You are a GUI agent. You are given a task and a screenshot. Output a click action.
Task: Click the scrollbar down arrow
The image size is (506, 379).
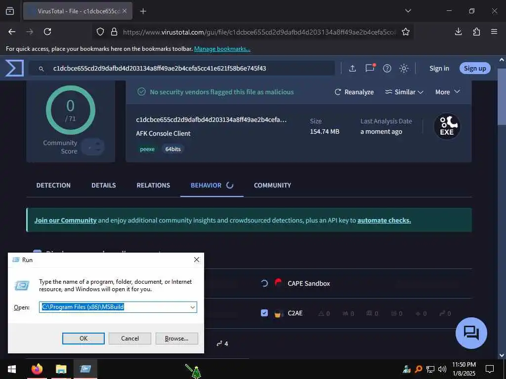(x=502, y=355)
